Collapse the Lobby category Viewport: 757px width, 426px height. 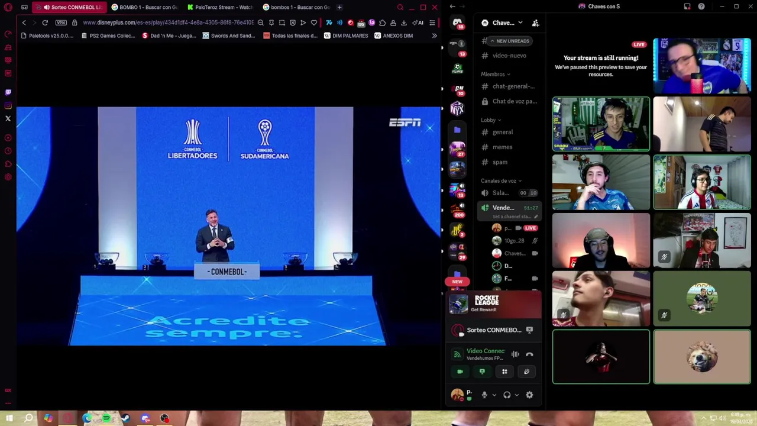pos(491,120)
